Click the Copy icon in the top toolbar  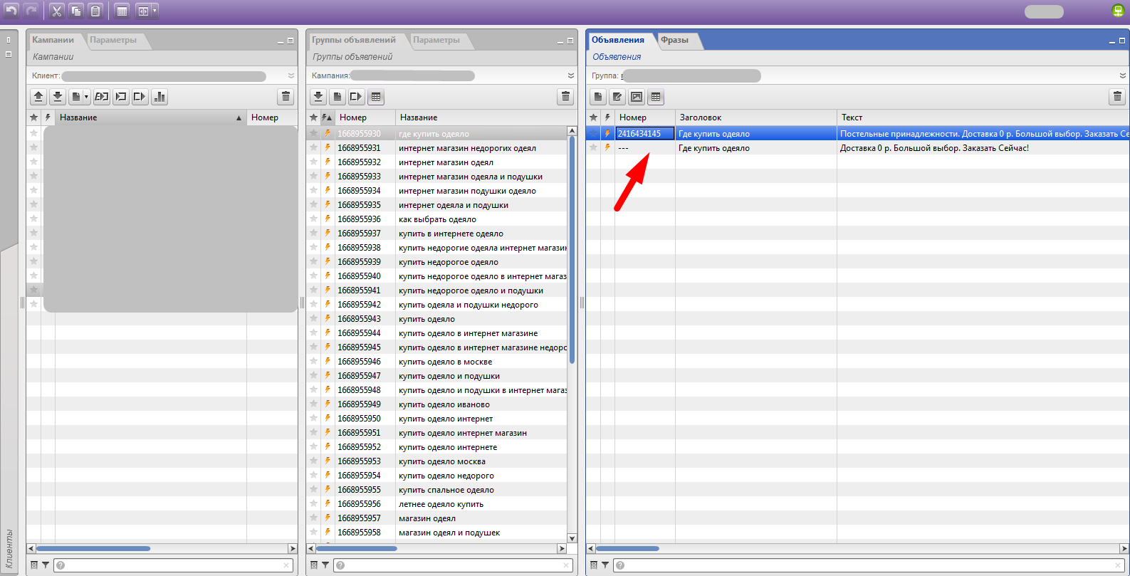76,11
